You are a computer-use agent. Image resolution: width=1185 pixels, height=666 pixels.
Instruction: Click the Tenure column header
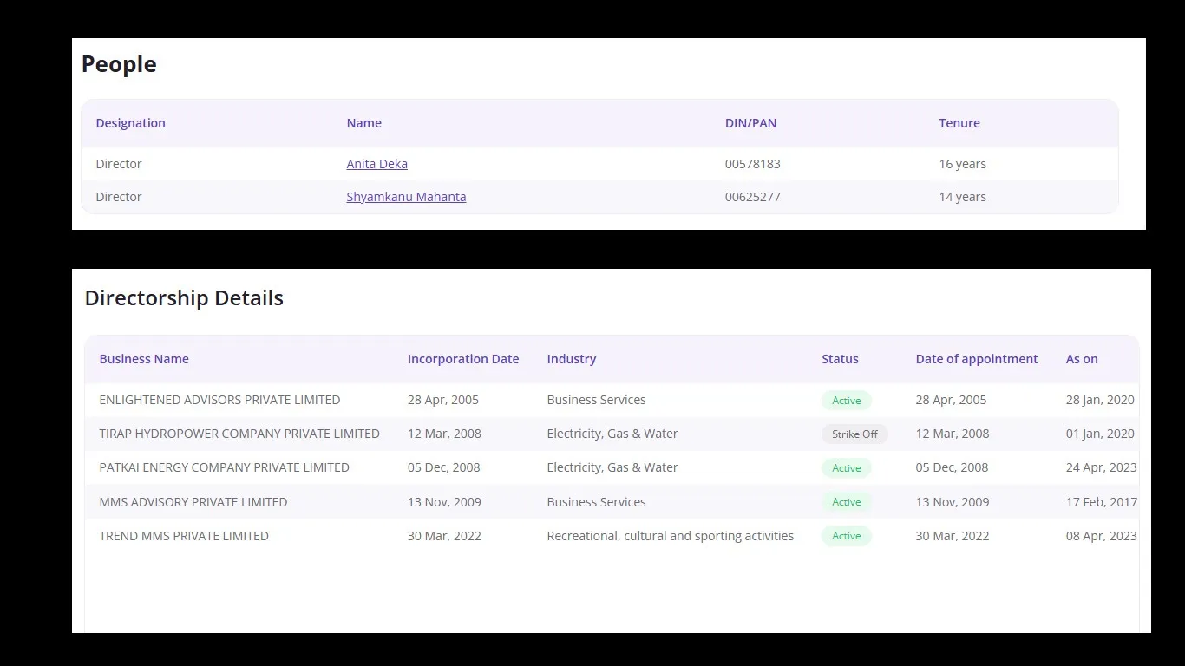(x=959, y=123)
